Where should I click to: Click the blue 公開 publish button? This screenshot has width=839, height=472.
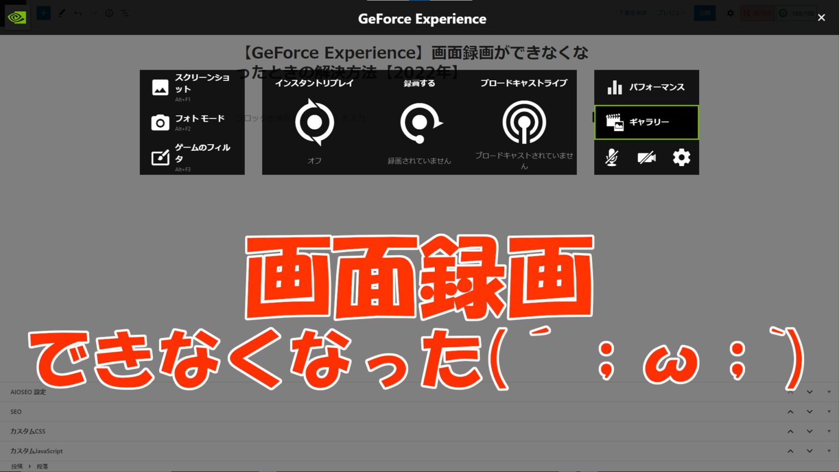pyautogui.click(x=705, y=13)
